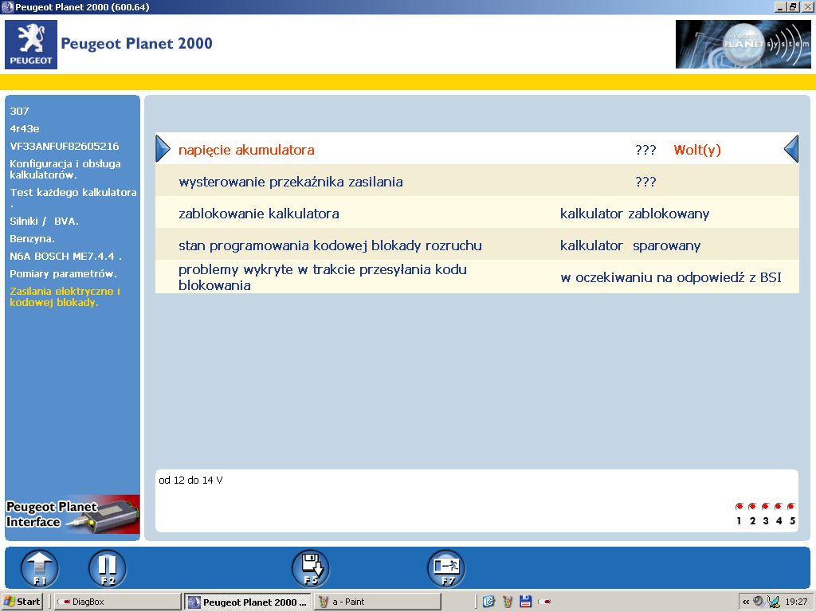Click red indicator dot number 5
Image resolution: width=816 pixels, height=612 pixels.
[x=791, y=506]
